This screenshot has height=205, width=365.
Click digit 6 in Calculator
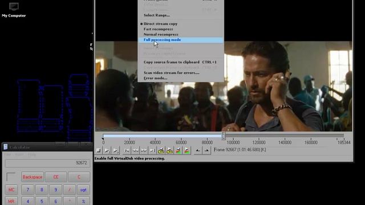pos(56,201)
